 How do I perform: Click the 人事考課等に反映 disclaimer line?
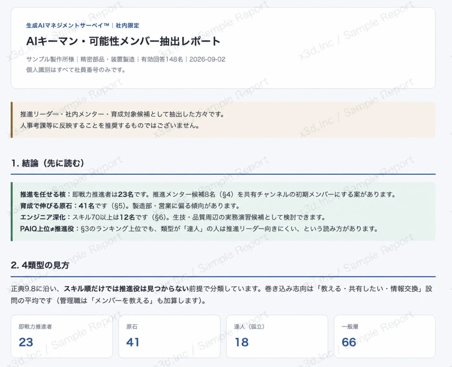tap(110, 126)
